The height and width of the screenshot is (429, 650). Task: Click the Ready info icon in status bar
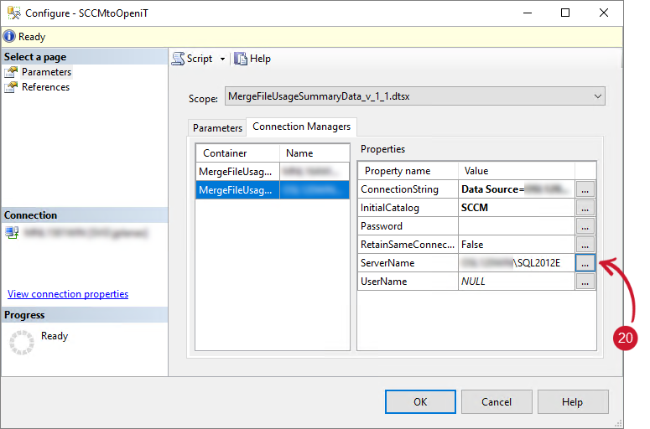pos(9,36)
